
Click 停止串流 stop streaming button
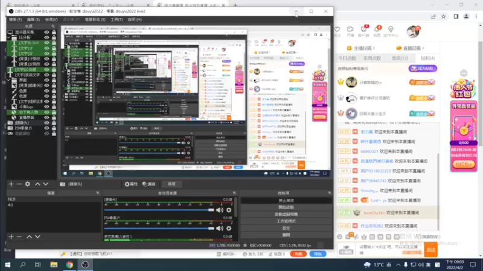pyautogui.click(x=286, y=201)
